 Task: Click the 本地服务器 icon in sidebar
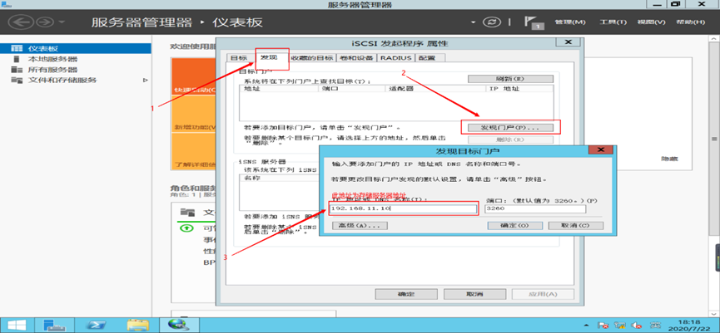click(x=17, y=59)
